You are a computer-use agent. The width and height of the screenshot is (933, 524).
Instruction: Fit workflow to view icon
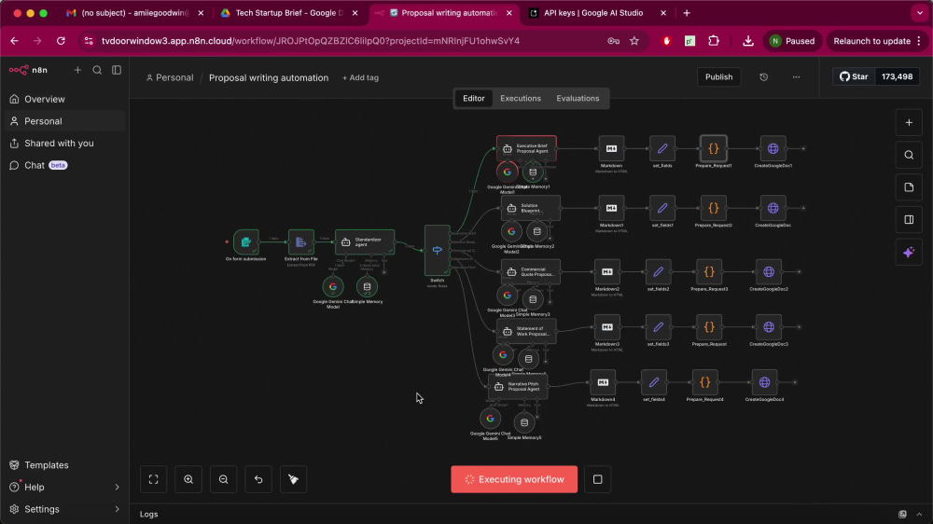tap(154, 479)
